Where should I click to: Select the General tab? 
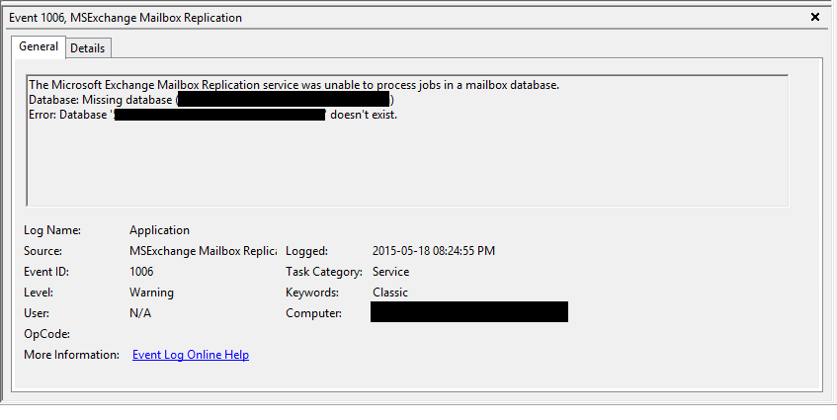(x=39, y=46)
